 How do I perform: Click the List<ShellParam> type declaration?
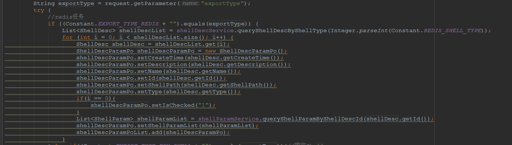coord(105,119)
